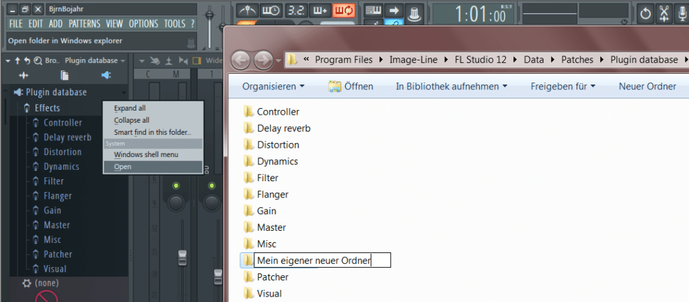Click orange waveform view icon in mixer toolbar
This screenshot has height=302, width=689.
click(197, 60)
